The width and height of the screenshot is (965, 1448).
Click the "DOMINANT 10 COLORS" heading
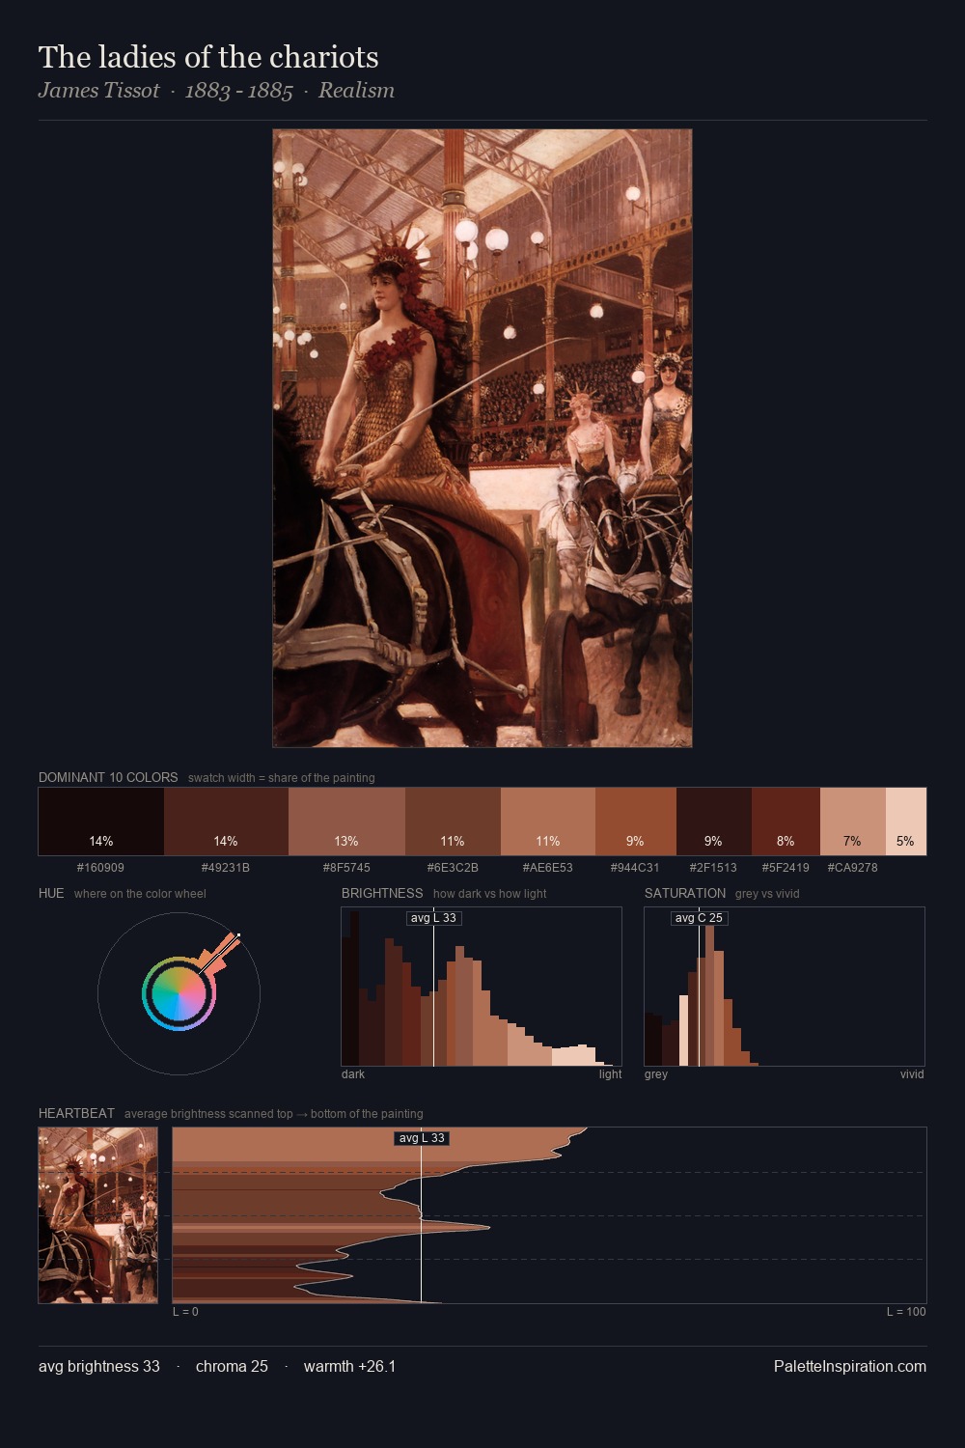pyautogui.click(x=108, y=777)
